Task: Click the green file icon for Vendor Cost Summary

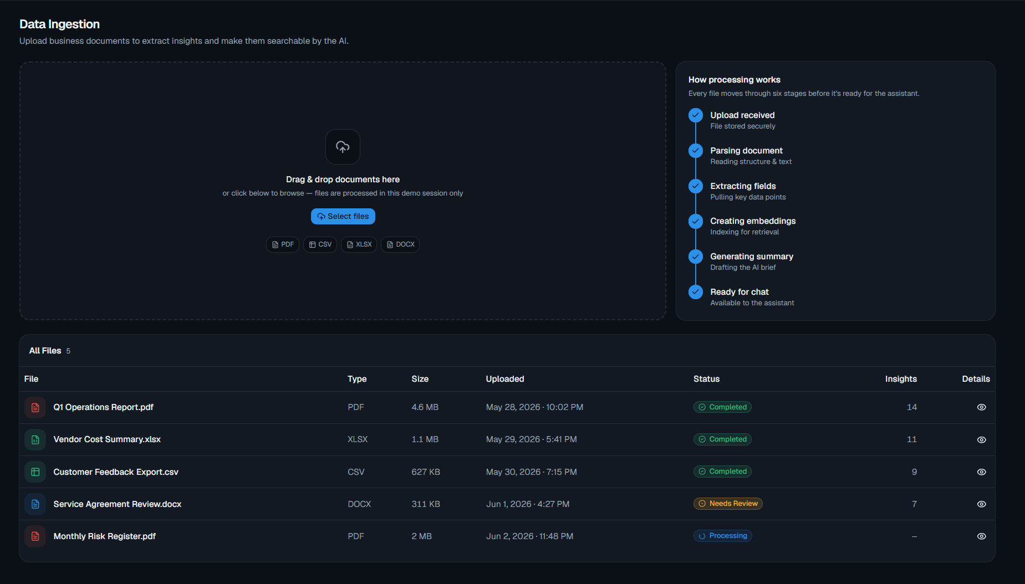Action: click(x=35, y=439)
